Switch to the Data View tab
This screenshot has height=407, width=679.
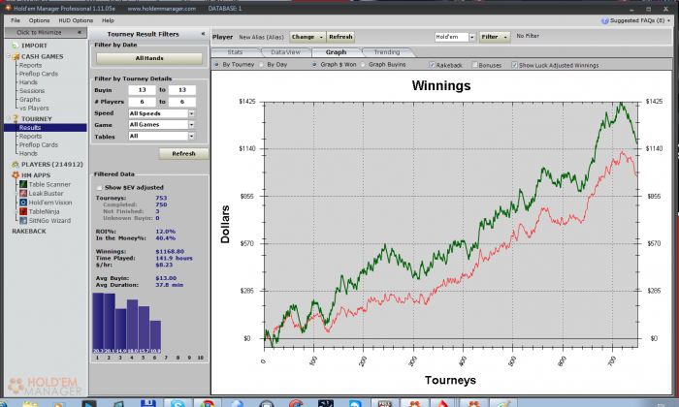pyautogui.click(x=286, y=52)
